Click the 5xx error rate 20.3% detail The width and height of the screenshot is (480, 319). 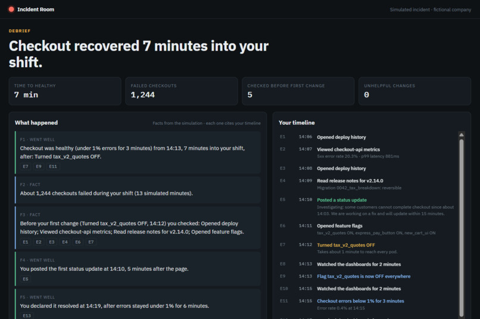(x=358, y=156)
